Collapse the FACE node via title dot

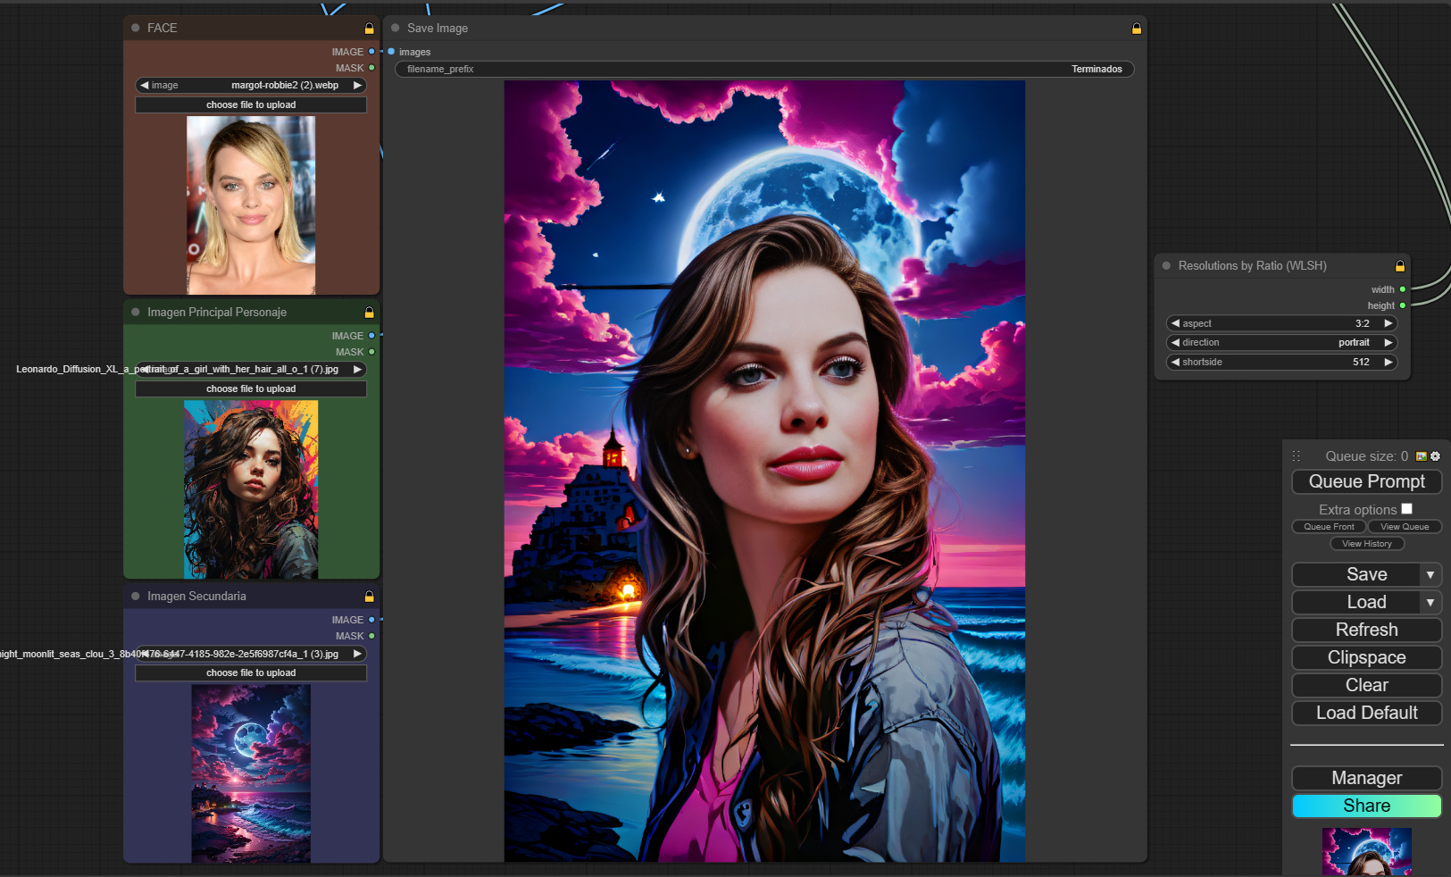coord(136,29)
